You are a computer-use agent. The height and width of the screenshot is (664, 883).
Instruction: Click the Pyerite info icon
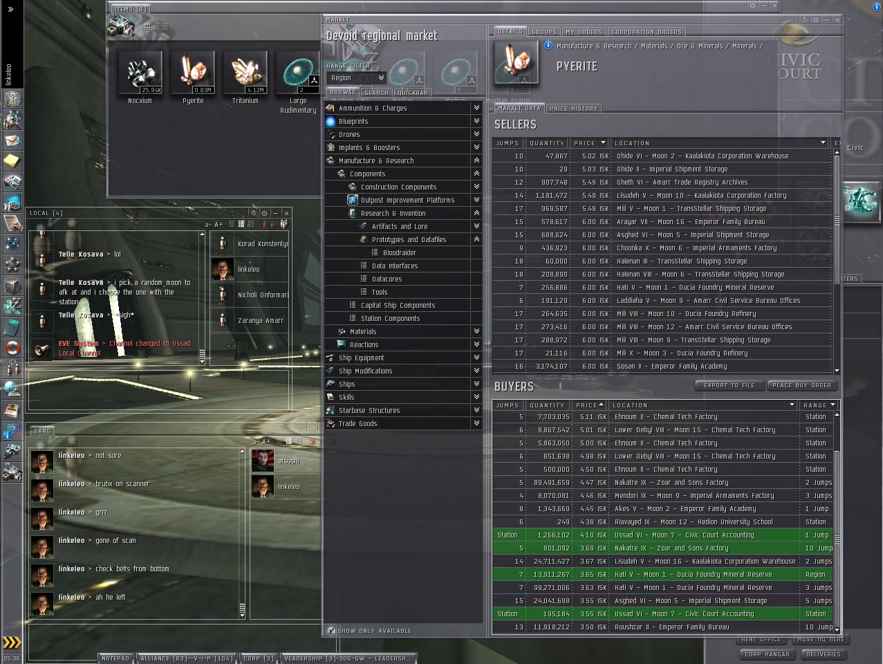point(548,46)
